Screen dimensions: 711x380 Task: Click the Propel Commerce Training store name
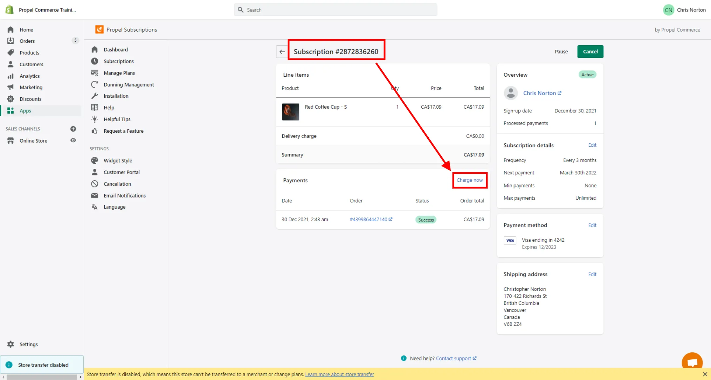(x=47, y=10)
